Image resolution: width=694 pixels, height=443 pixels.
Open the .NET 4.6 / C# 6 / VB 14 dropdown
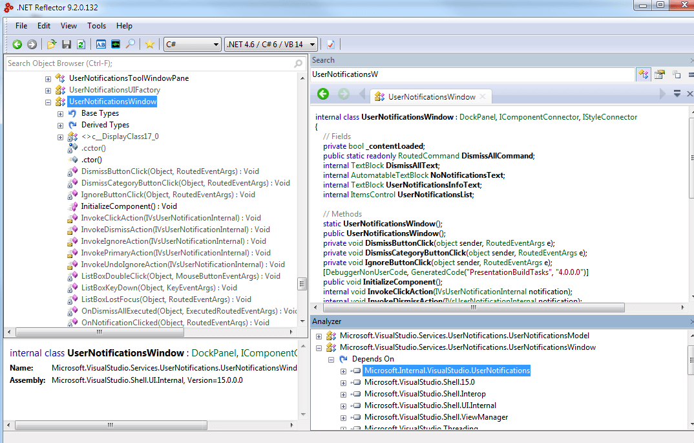[x=271, y=44]
